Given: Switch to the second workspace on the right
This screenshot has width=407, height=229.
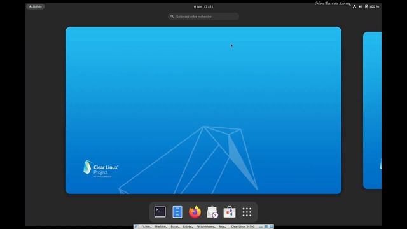Looking at the screenshot, I should tap(372, 110).
